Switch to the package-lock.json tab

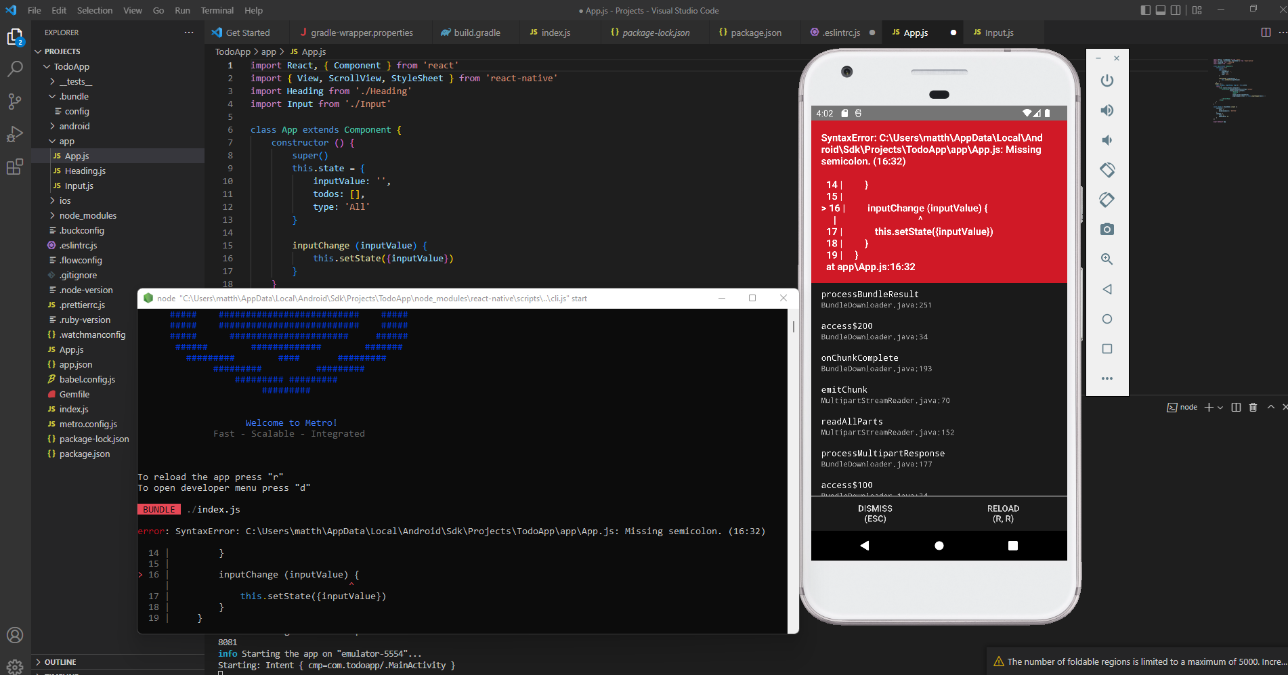point(656,32)
